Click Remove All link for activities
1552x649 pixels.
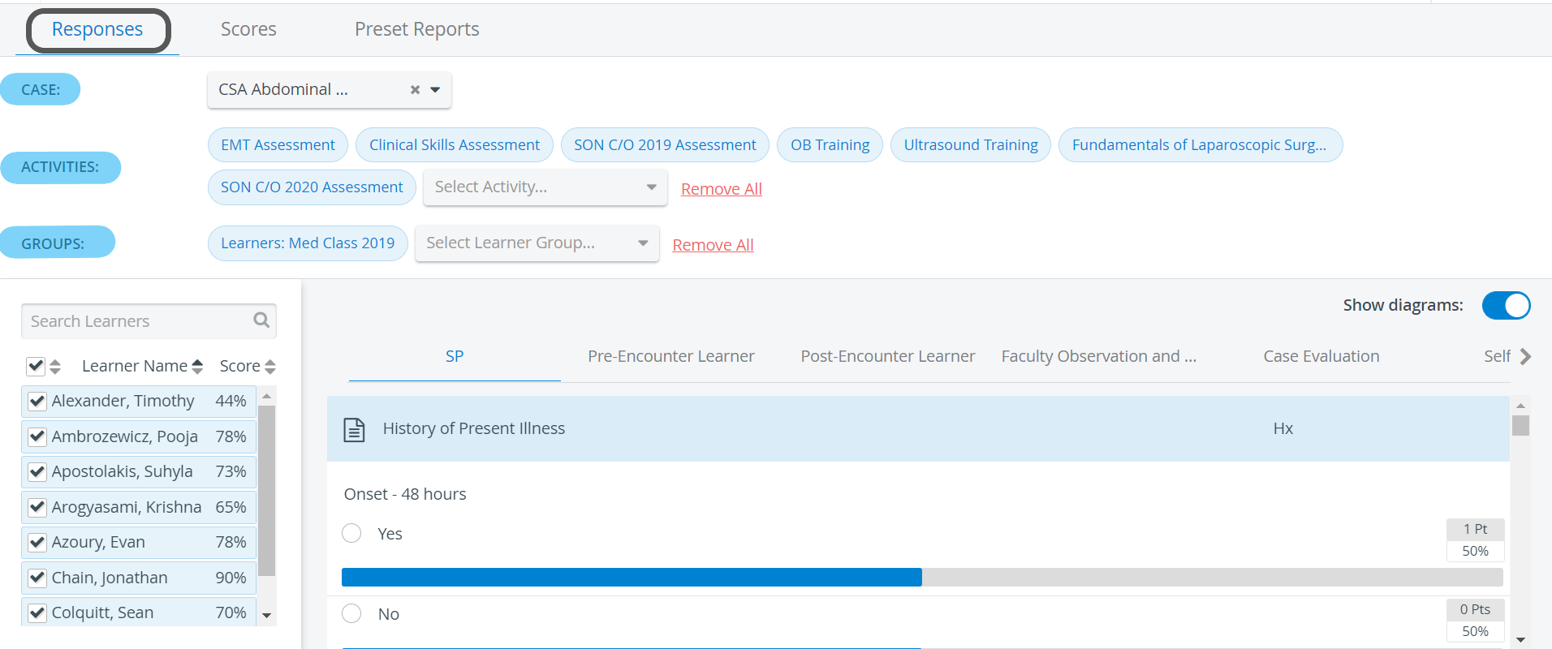(722, 189)
